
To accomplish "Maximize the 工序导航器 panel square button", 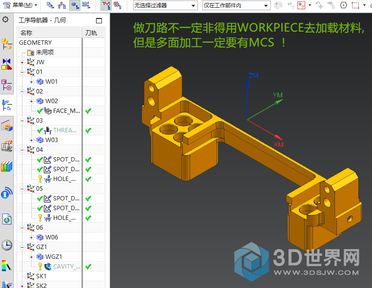I will click(99, 20).
